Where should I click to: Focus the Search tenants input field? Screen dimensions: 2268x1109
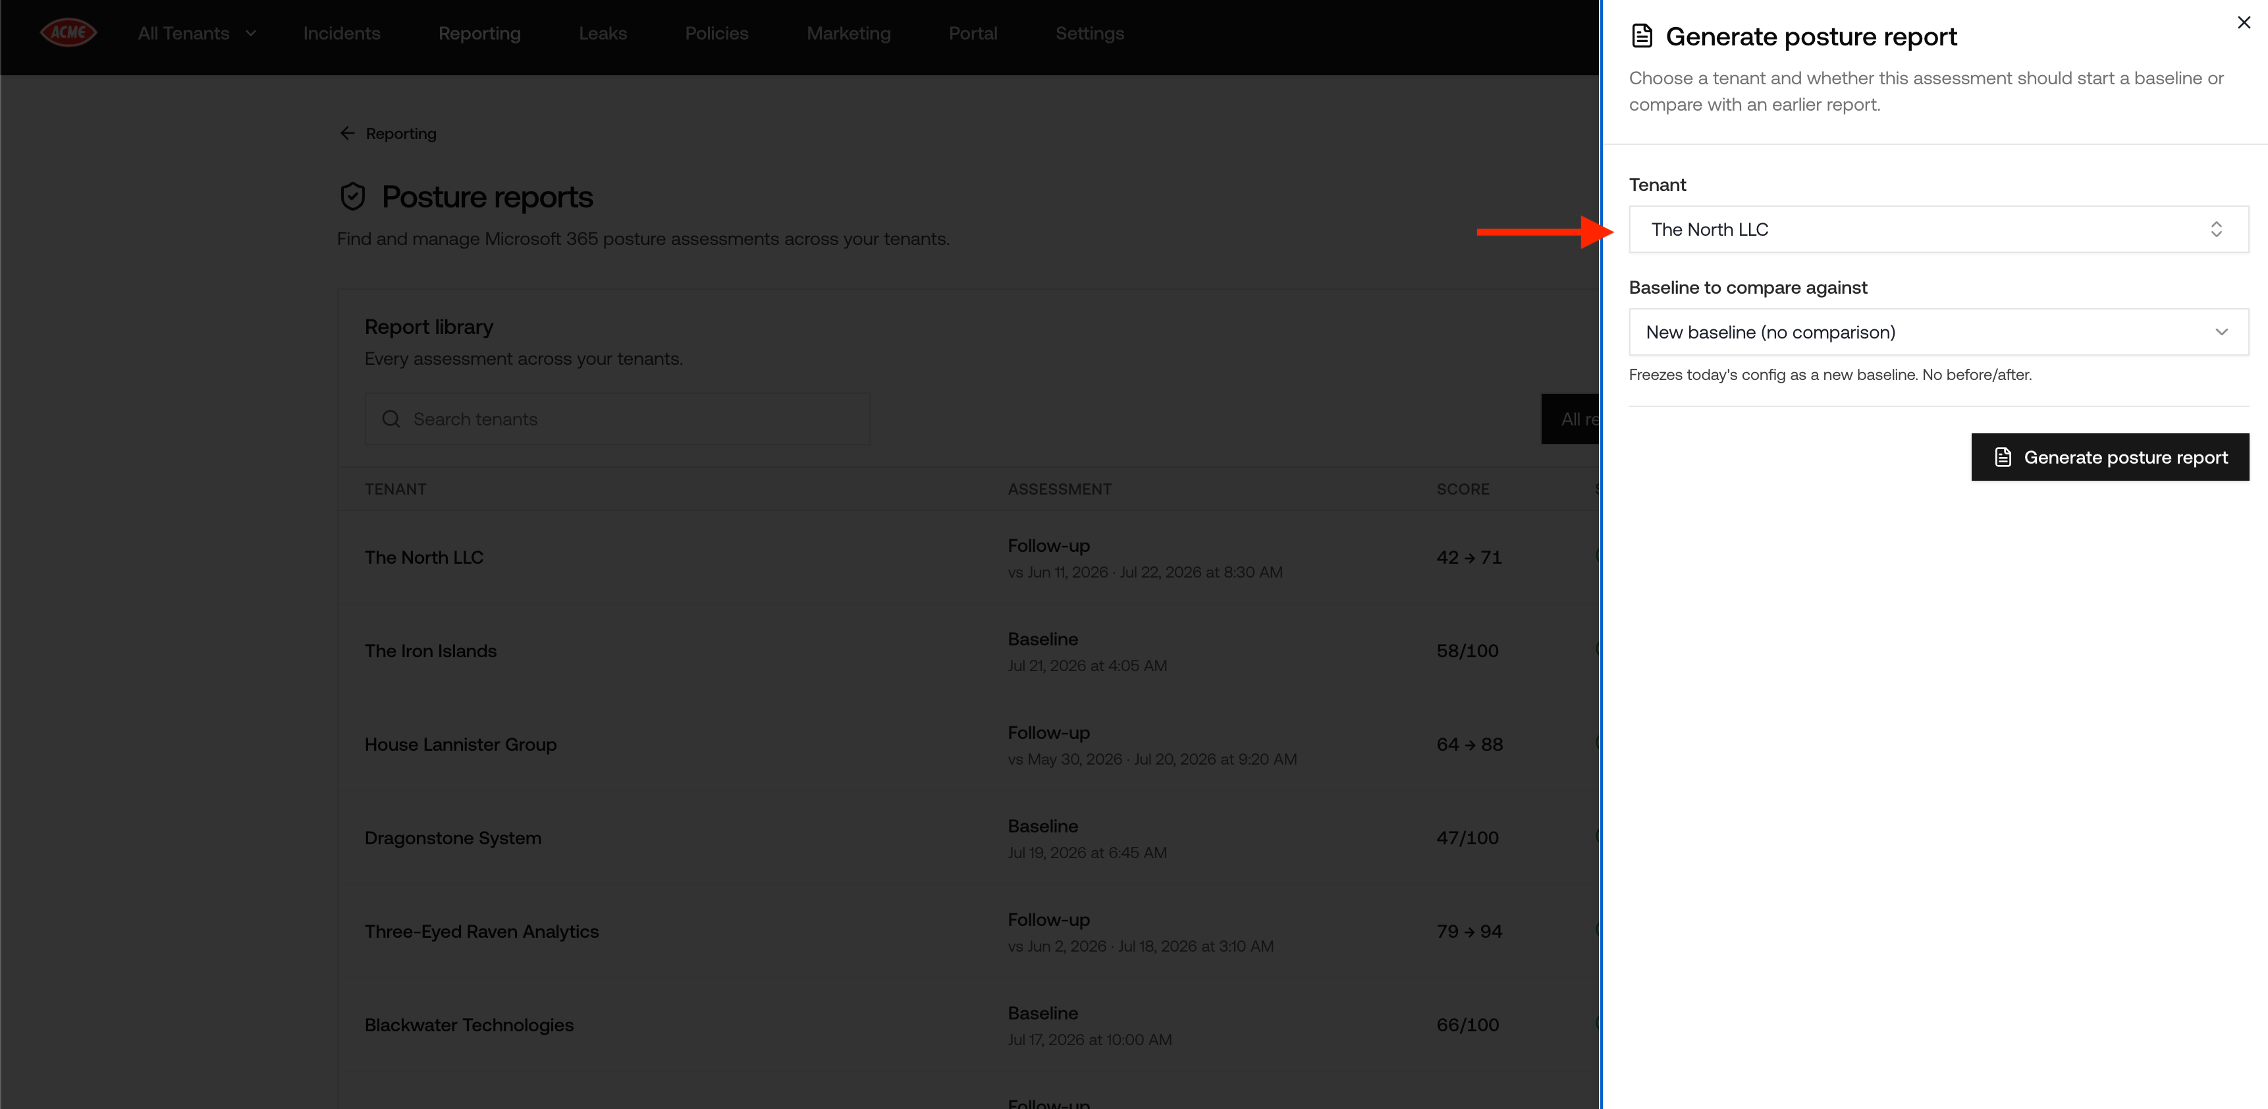coord(617,420)
